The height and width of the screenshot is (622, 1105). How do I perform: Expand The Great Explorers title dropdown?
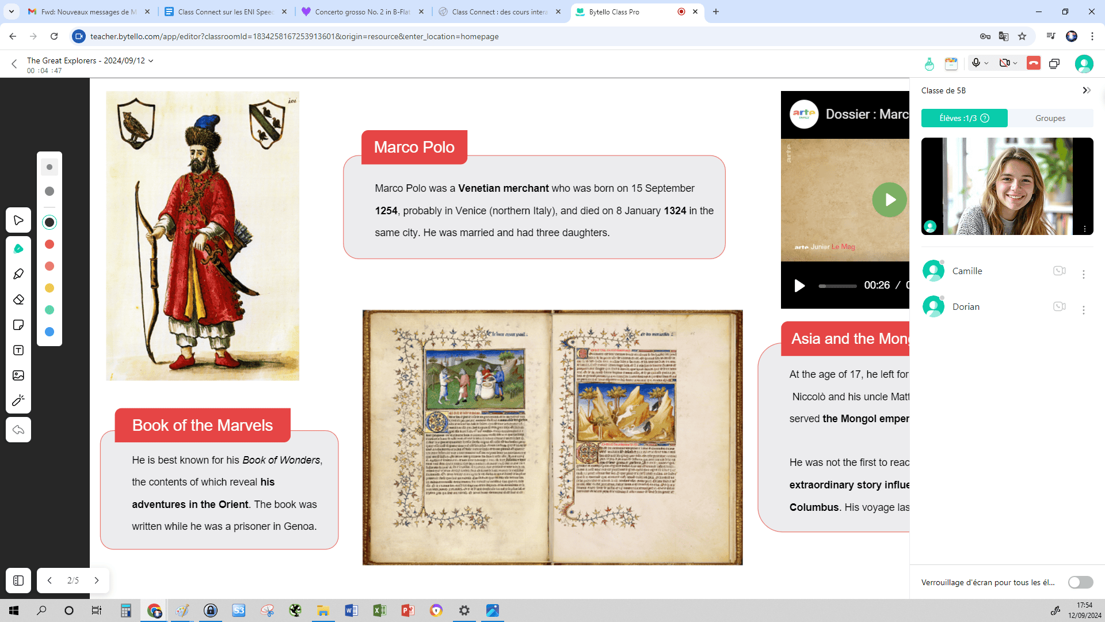point(151,60)
